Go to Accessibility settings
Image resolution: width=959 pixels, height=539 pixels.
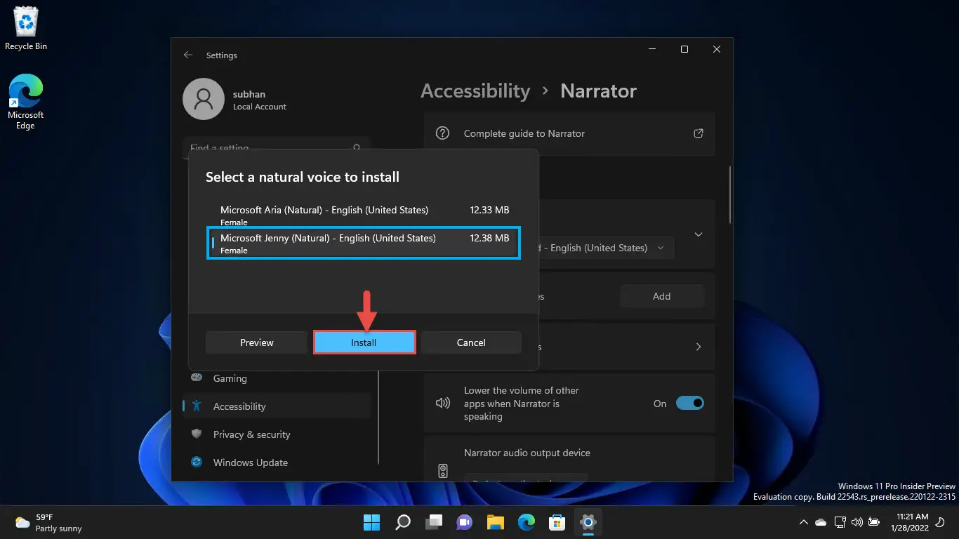pos(277,406)
